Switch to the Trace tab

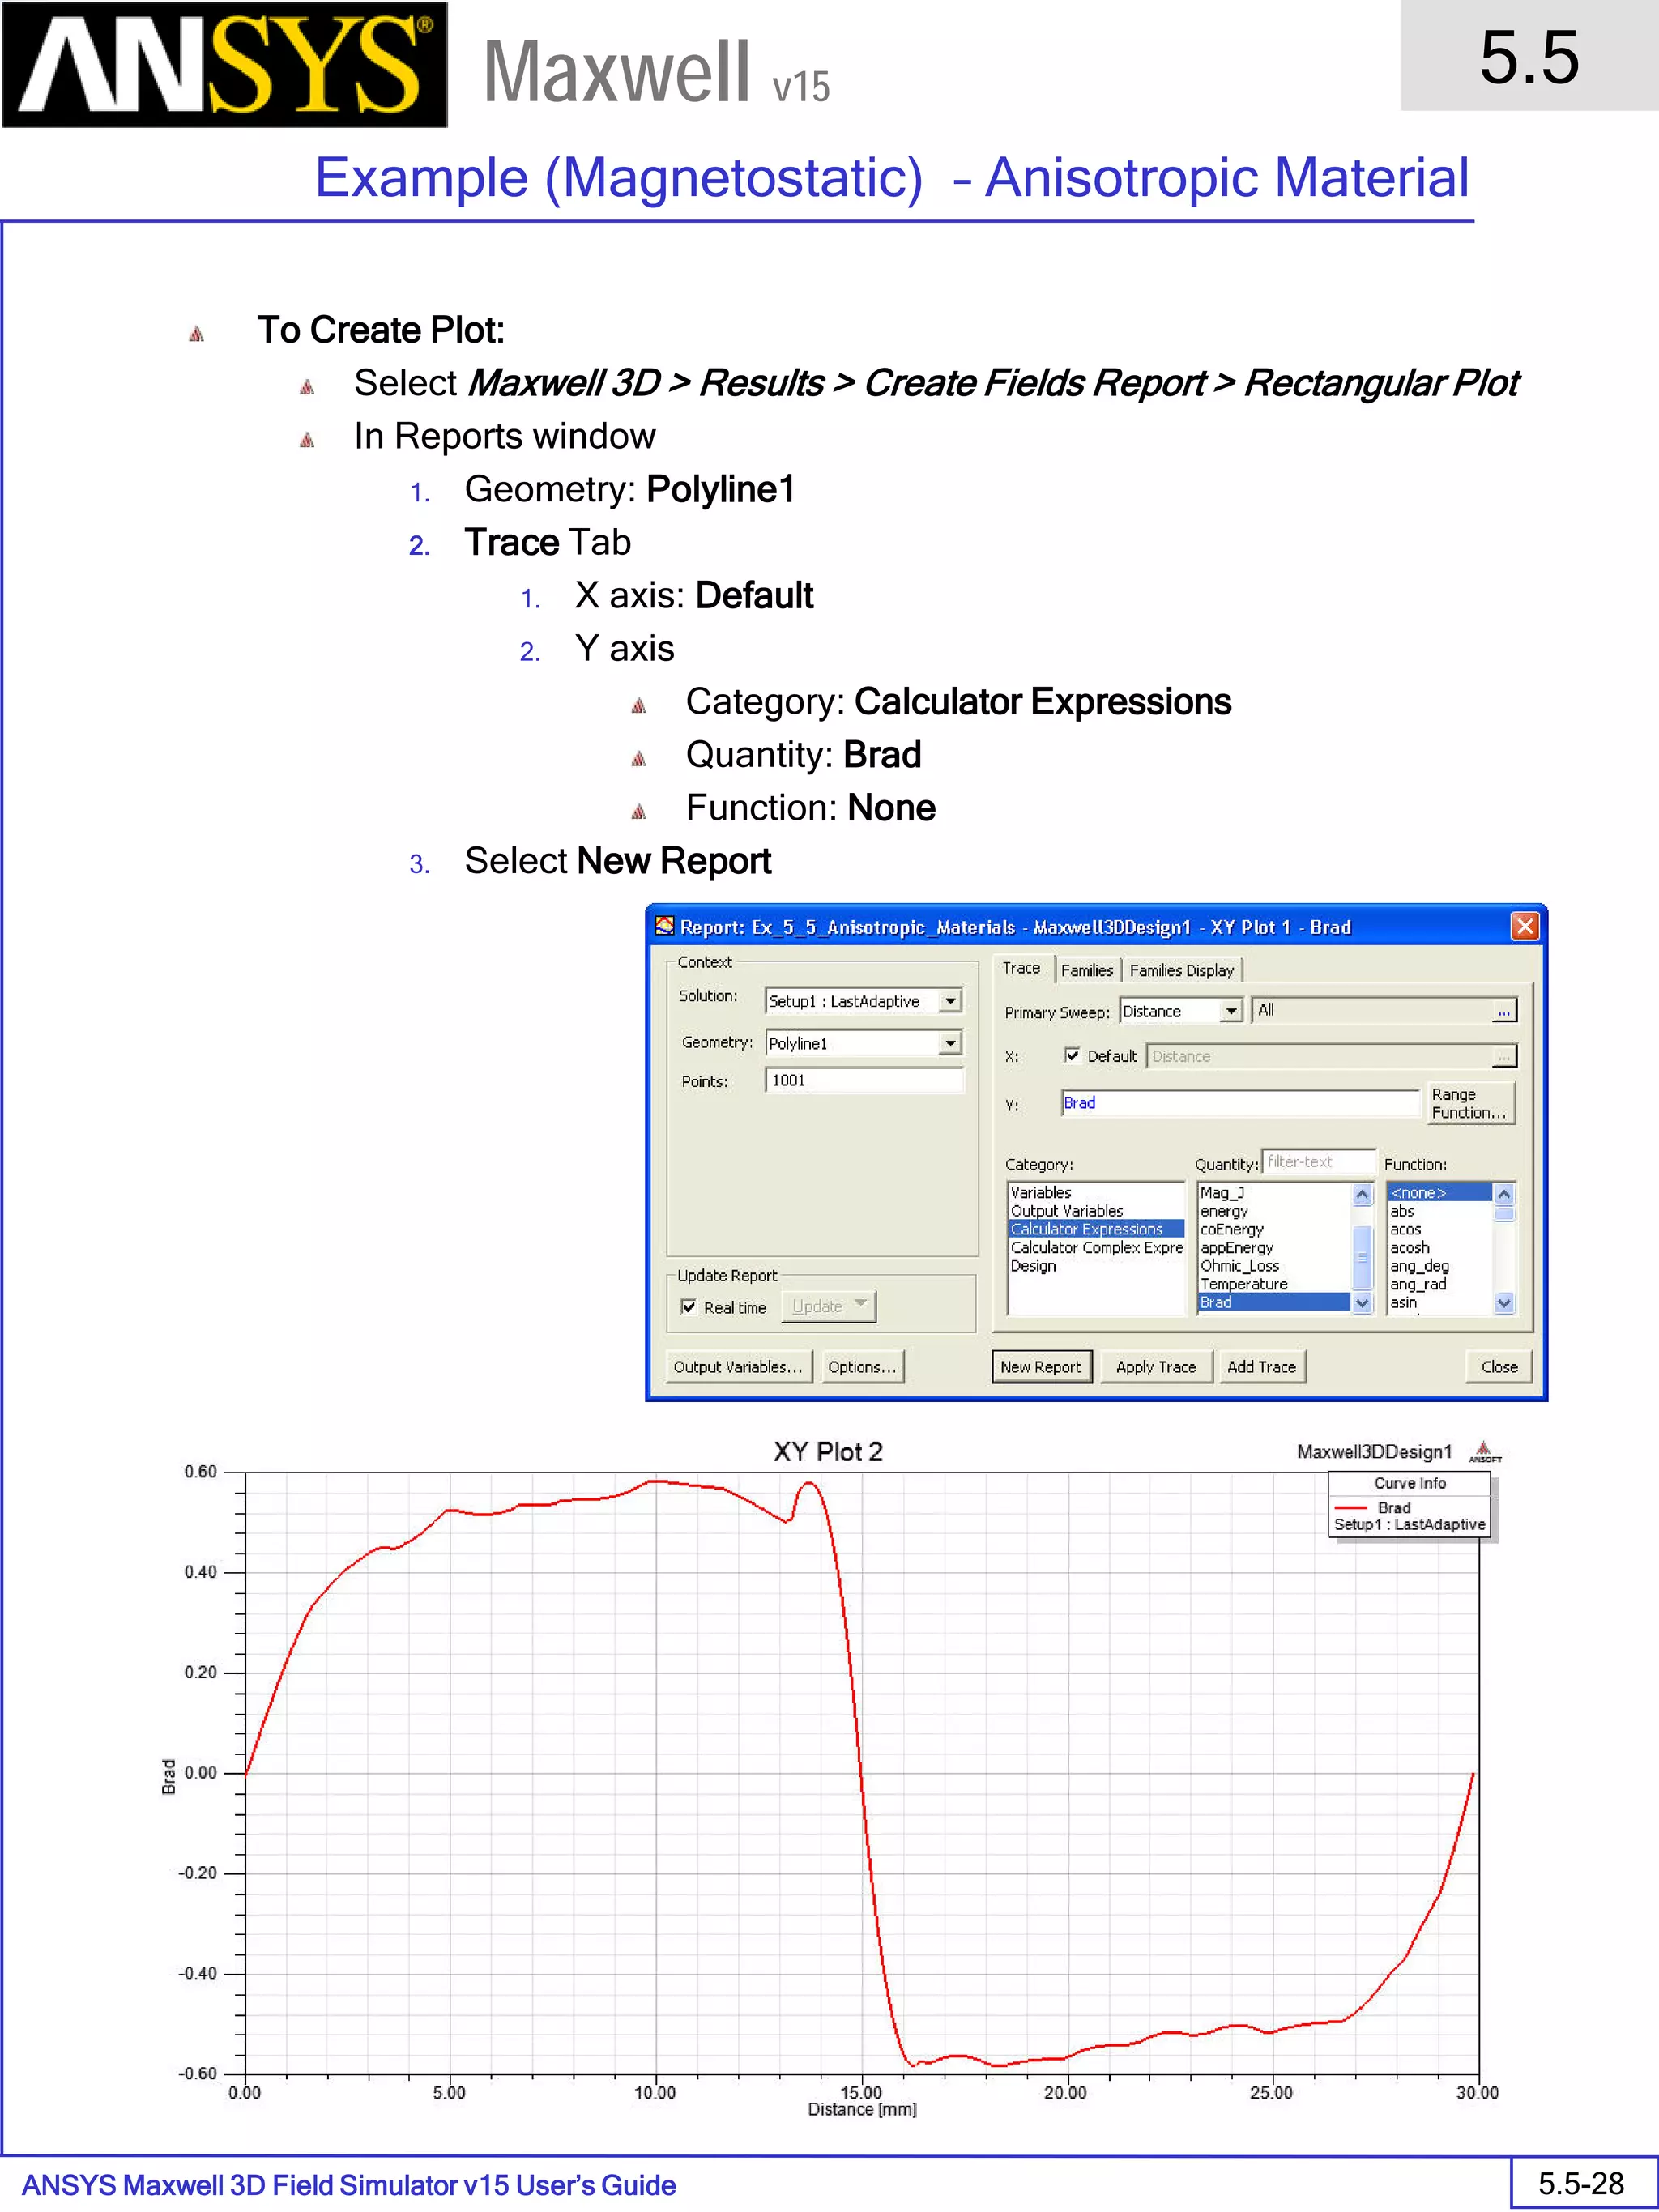(1021, 968)
